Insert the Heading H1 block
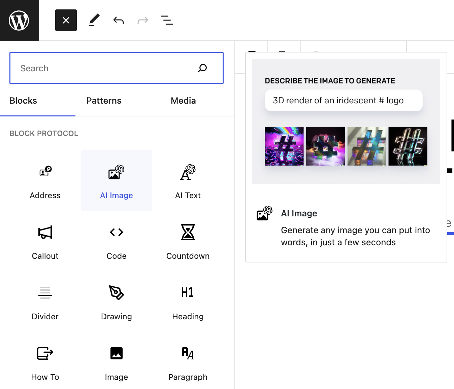 click(188, 302)
